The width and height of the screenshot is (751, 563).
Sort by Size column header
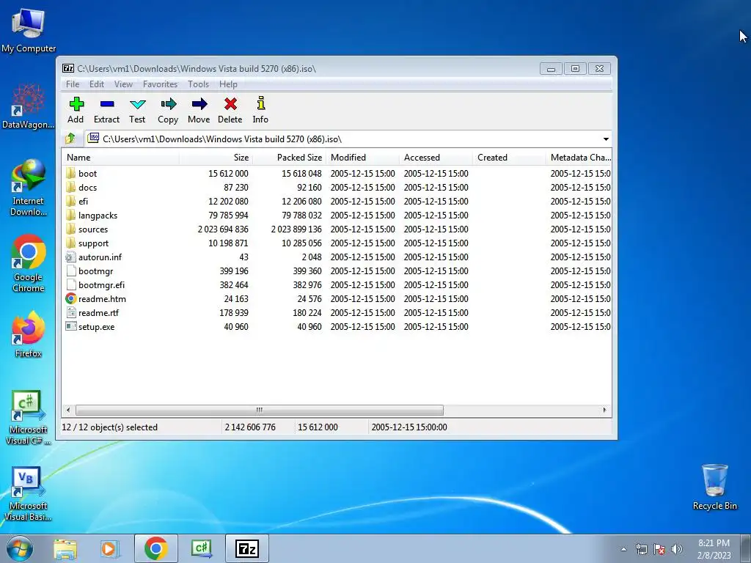(x=216, y=158)
